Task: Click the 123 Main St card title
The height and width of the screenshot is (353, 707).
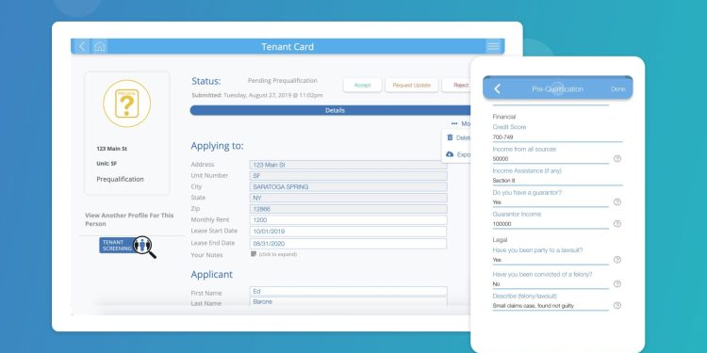Action: coord(112,149)
